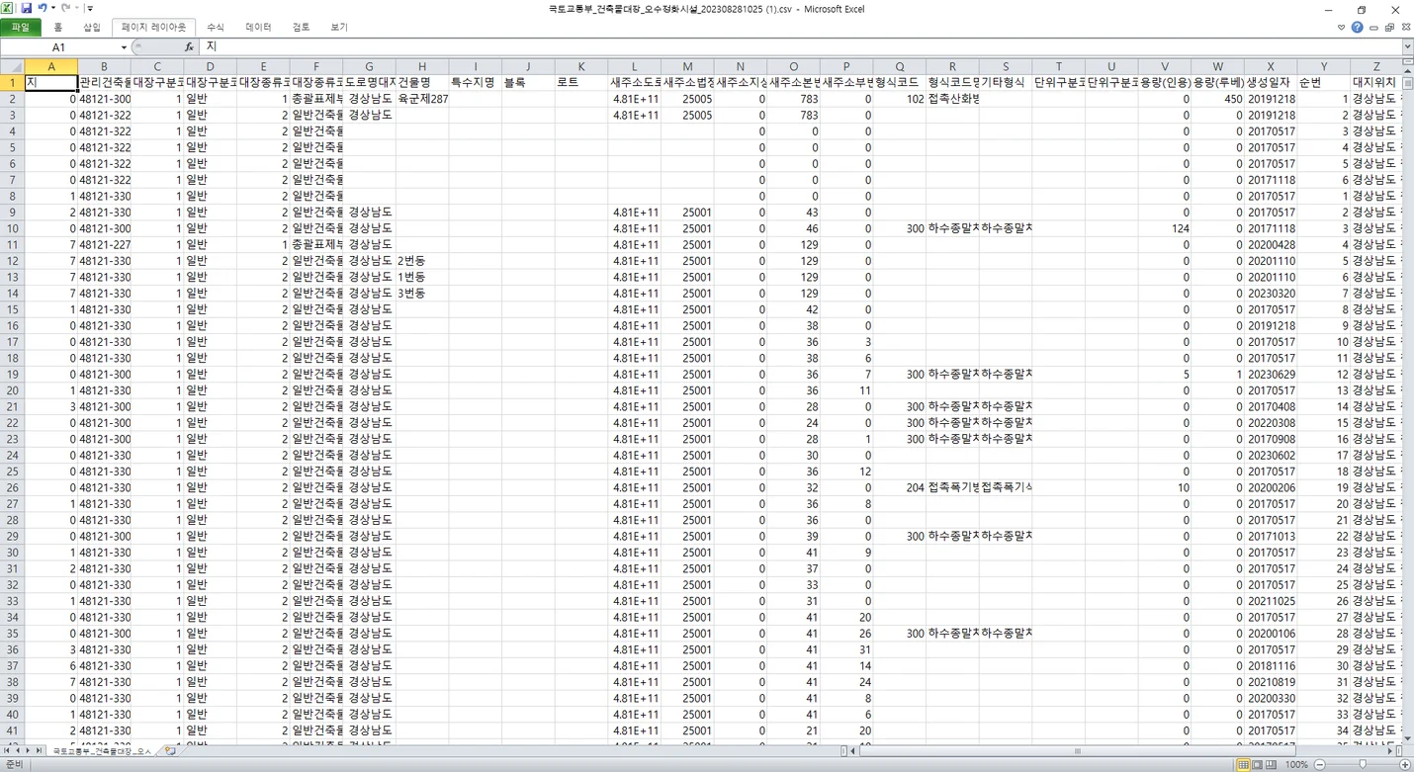The height and width of the screenshot is (772, 1414).
Task: Click cell F11 containing 총괄표제부
Action: 316,244
